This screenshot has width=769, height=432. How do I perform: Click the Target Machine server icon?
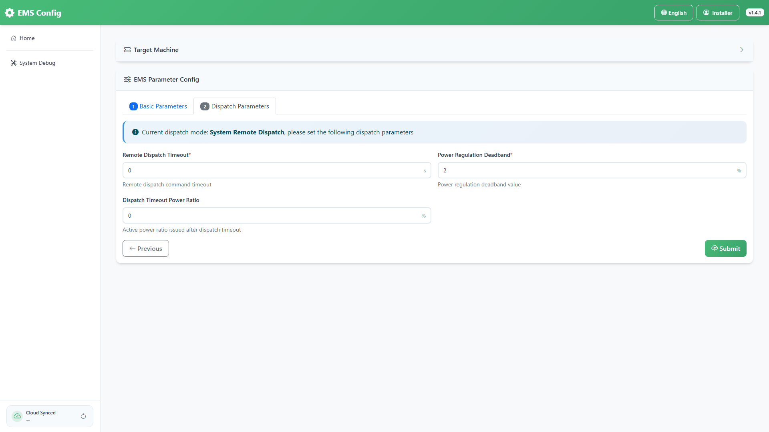click(x=127, y=50)
